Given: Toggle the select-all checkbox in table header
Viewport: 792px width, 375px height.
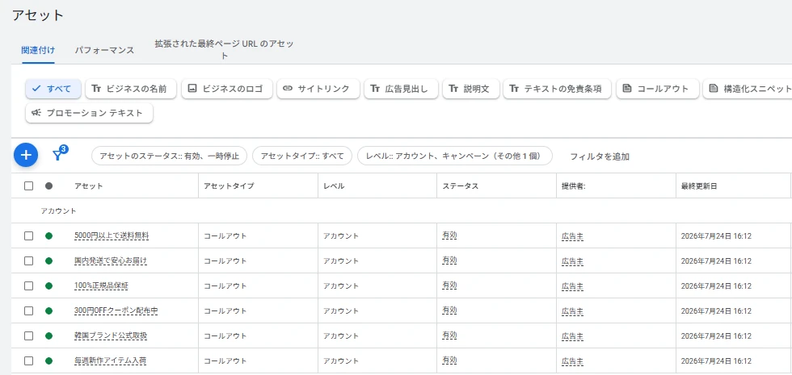Looking at the screenshot, I should coord(29,186).
